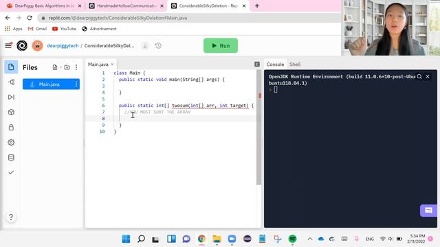Switch to the Console tab
Screen dimensions: 440x247
[275, 64]
